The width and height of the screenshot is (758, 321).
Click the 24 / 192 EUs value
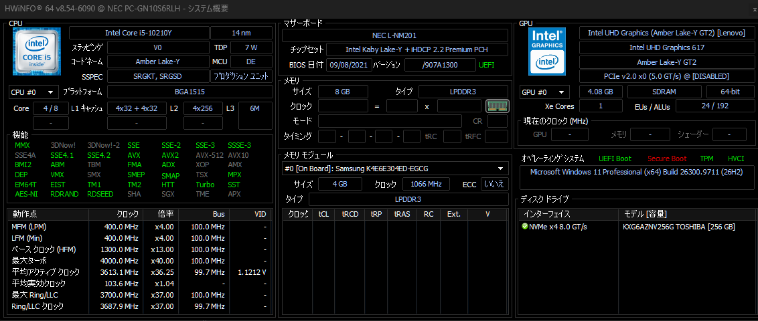(x=715, y=106)
